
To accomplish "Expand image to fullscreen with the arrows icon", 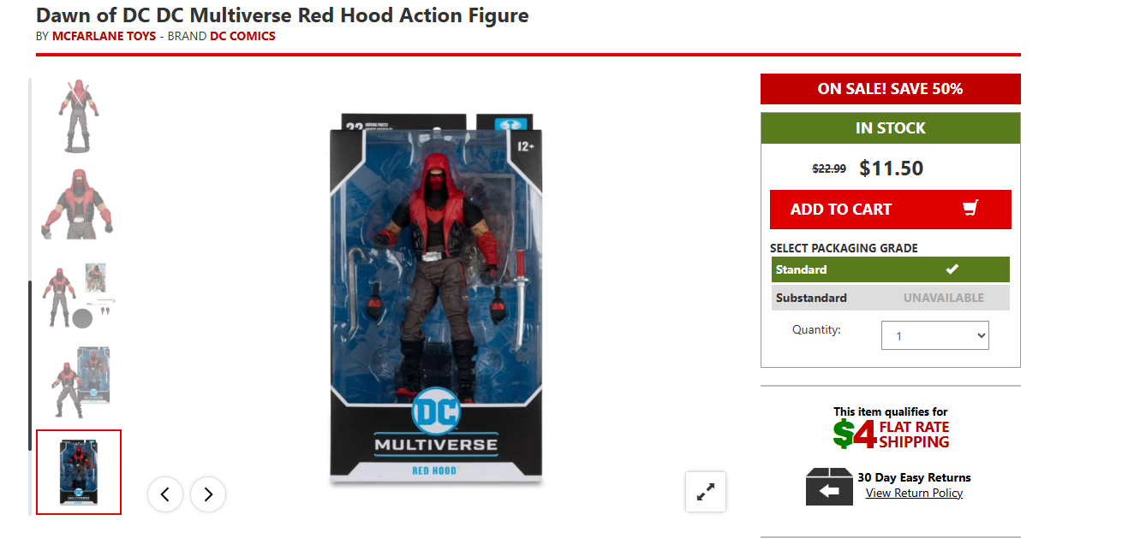I will coord(706,492).
